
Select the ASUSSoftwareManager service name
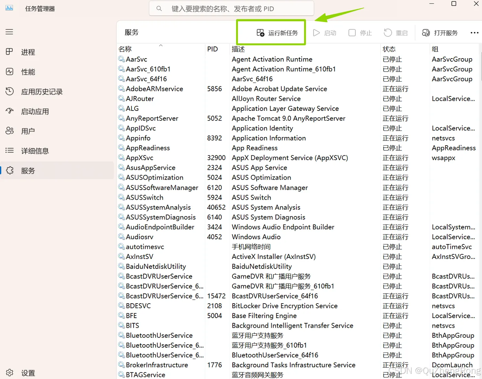(162, 188)
